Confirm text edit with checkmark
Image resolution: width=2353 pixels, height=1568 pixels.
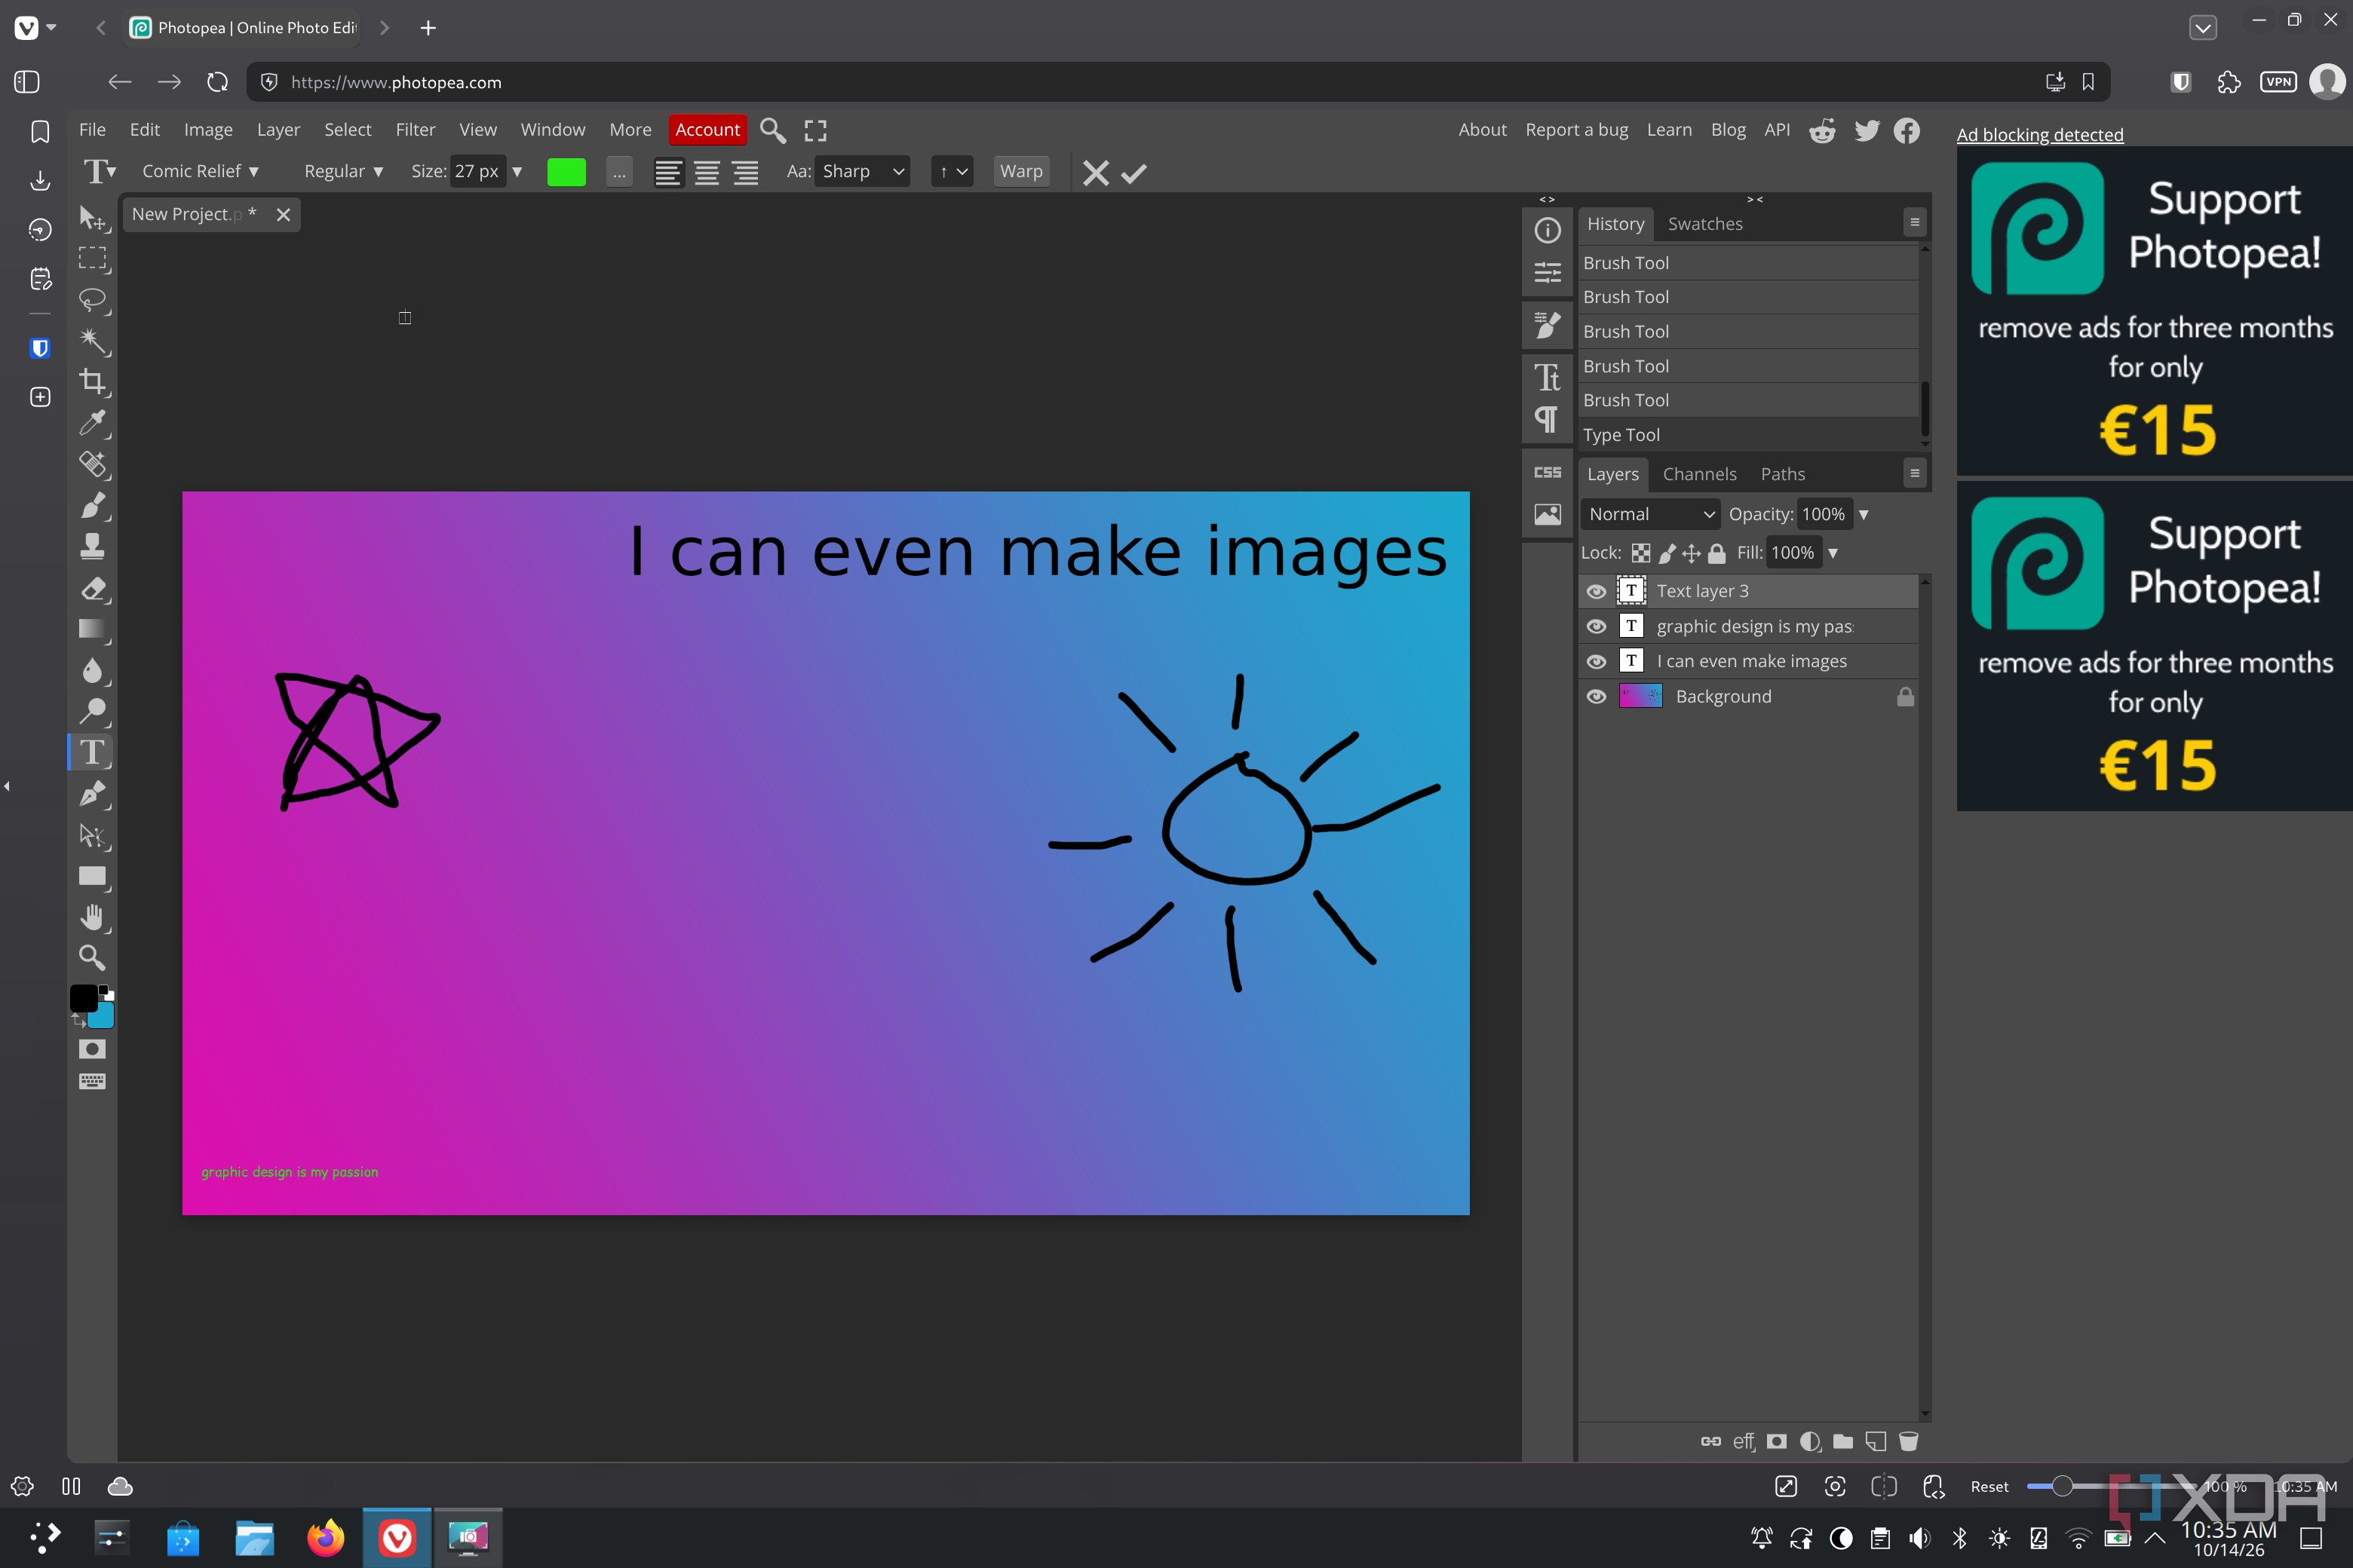pos(1134,173)
